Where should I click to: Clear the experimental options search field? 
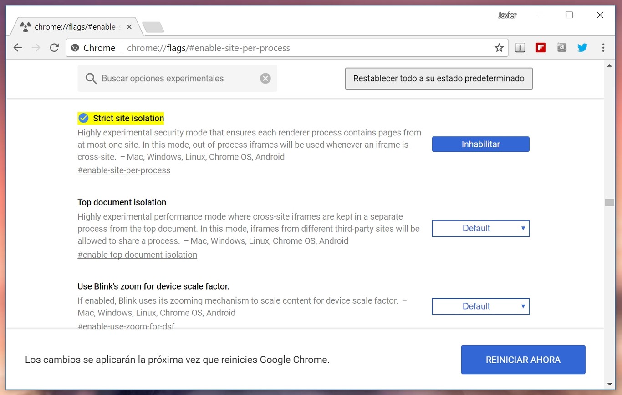click(265, 79)
